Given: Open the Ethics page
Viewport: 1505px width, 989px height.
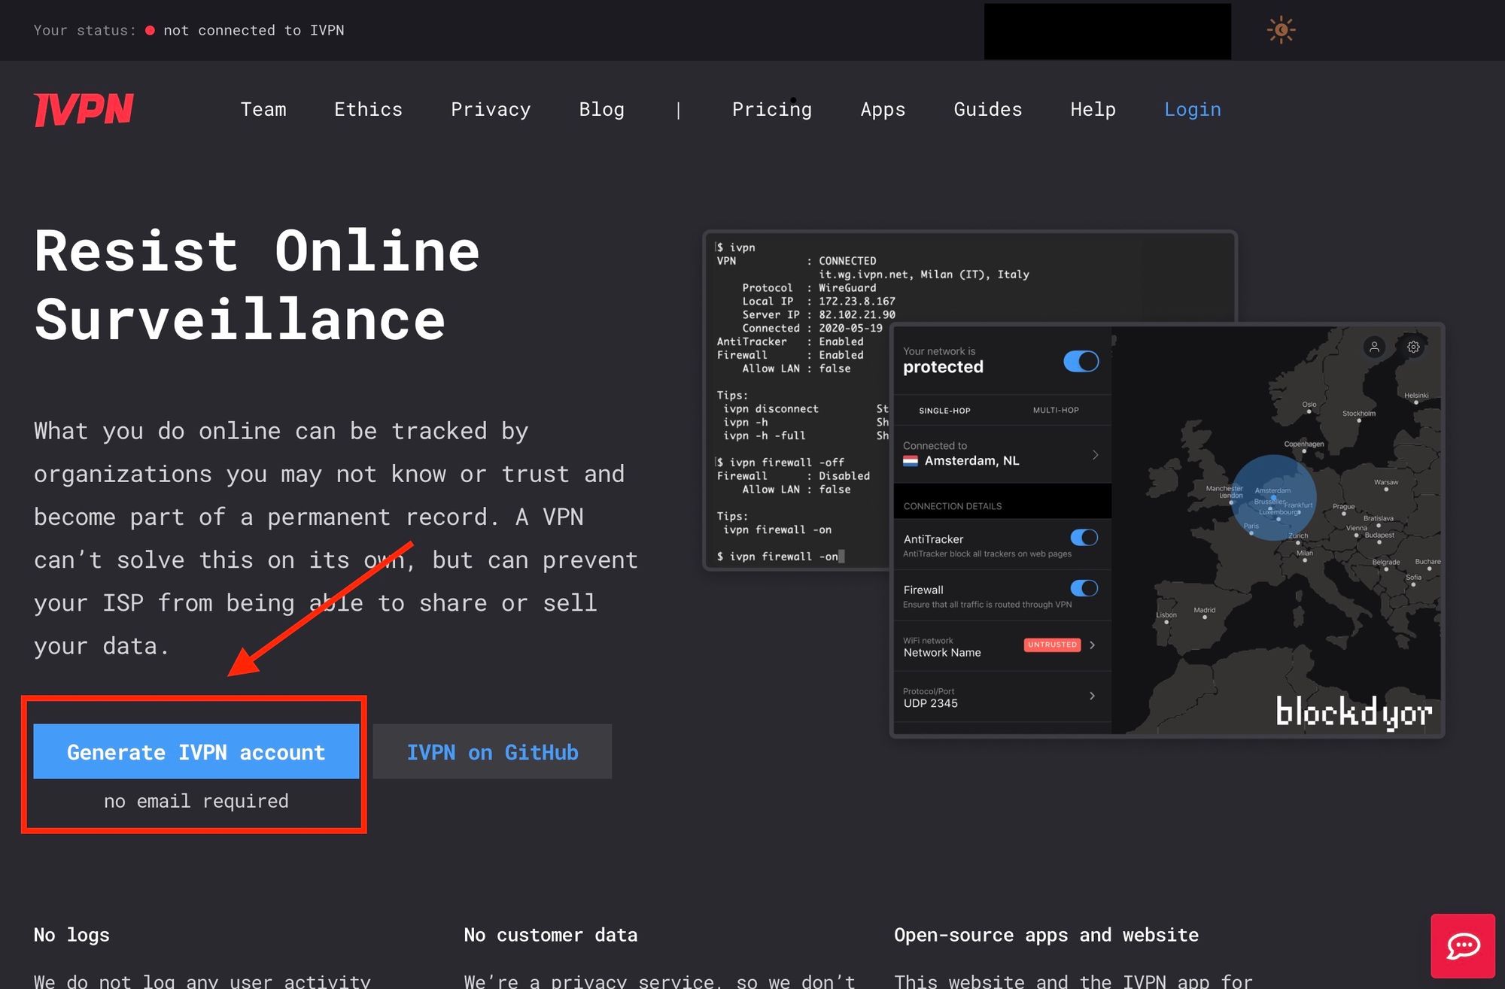Looking at the screenshot, I should click(368, 110).
